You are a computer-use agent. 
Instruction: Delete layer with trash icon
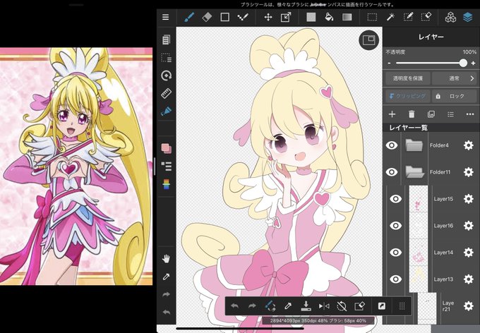click(412, 114)
